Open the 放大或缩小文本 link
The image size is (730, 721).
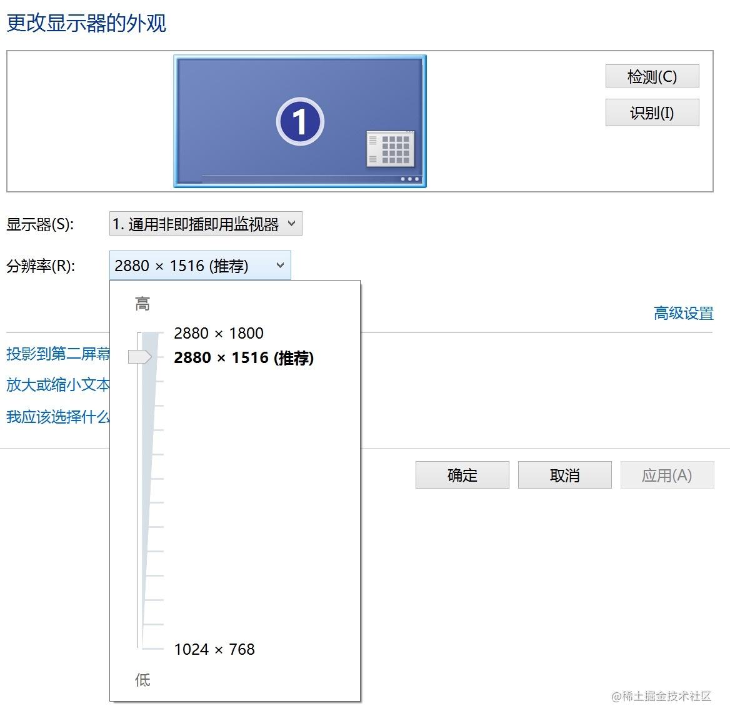tap(58, 385)
